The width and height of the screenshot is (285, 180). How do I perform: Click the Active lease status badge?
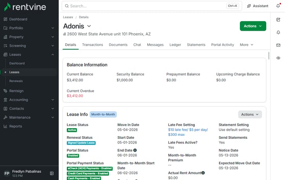click(x=72, y=130)
